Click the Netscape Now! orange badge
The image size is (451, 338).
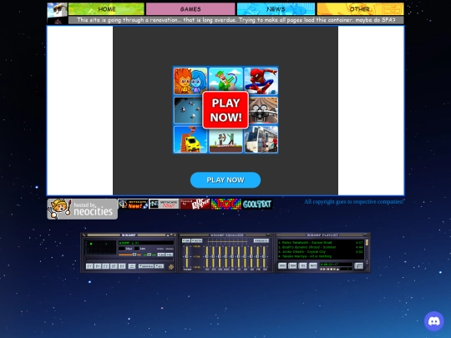click(x=133, y=204)
